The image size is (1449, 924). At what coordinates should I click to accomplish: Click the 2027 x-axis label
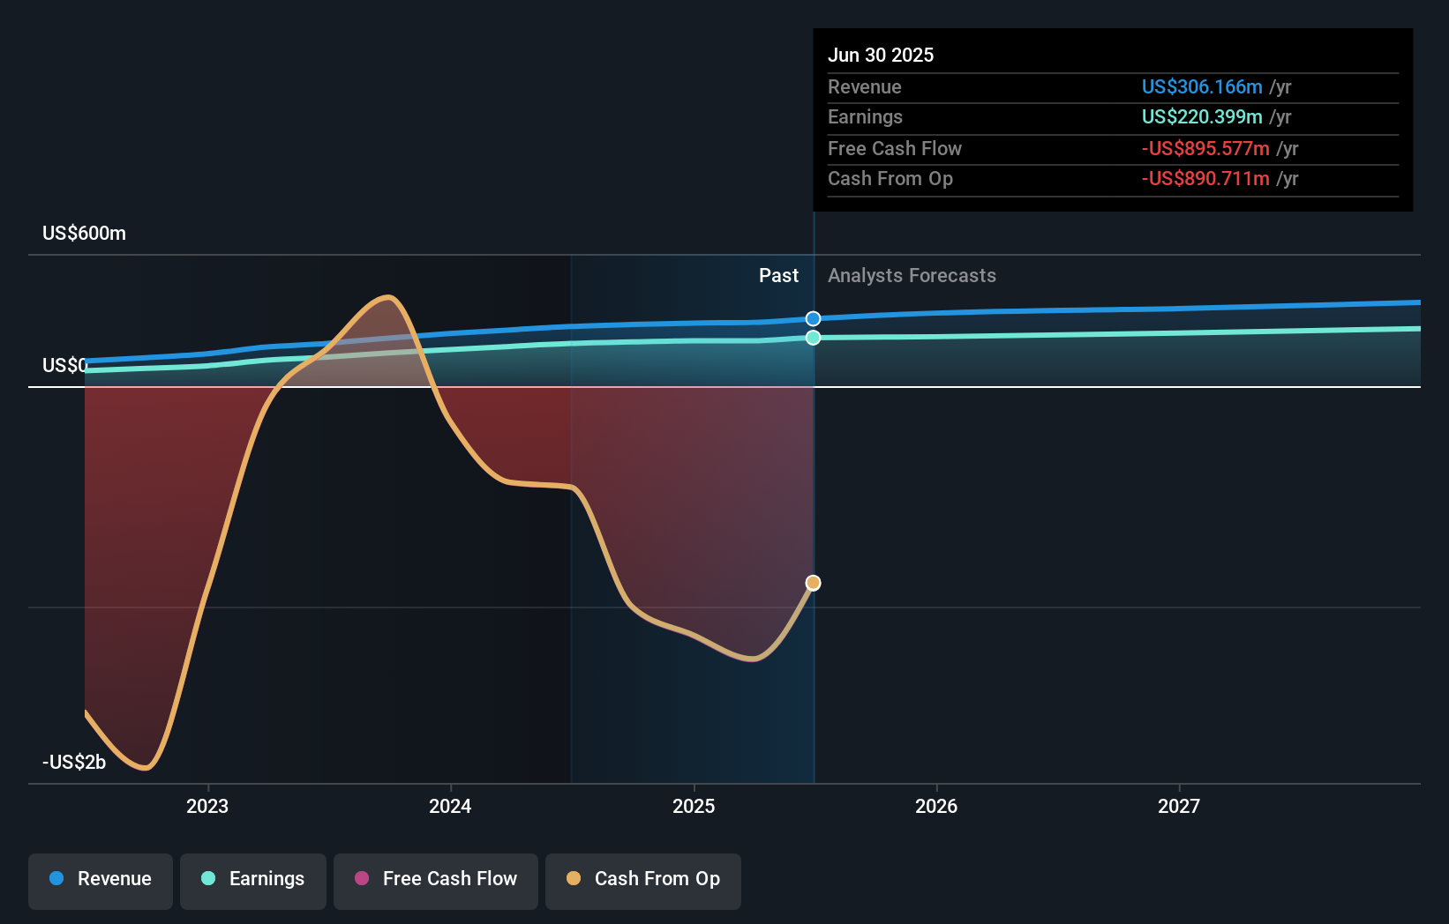coord(1179,806)
